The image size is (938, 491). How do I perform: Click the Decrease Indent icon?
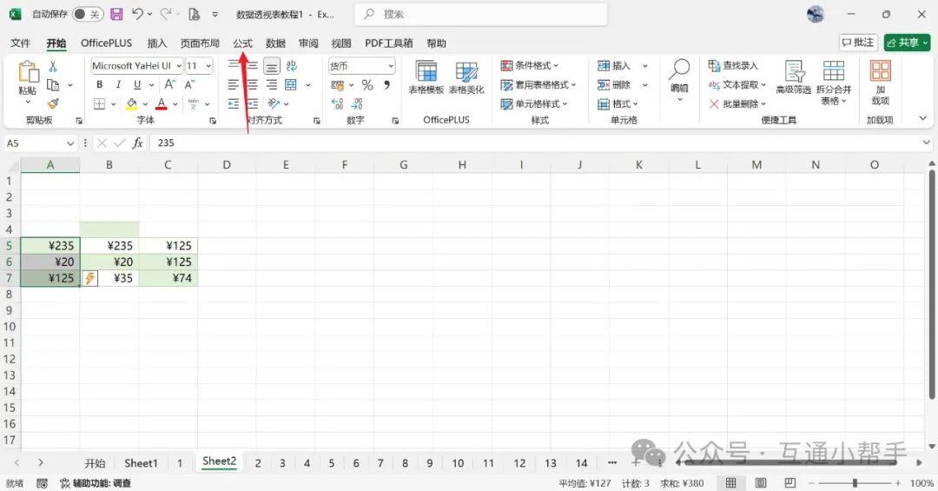234,103
